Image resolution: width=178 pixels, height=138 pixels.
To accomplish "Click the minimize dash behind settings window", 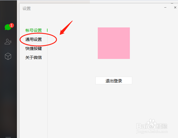I will click(172, 4).
